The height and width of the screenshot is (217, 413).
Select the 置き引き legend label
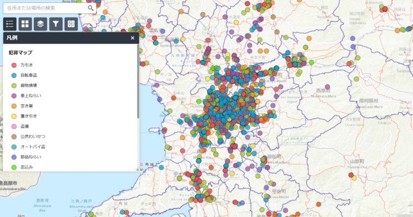pyautogui.click(x=29, y=116)
